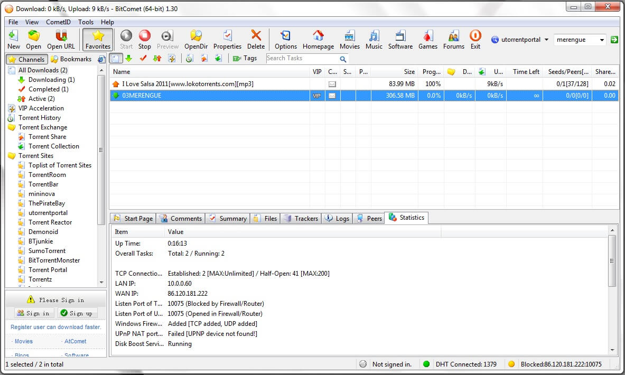Select the 03MERENGUE task row
The height and width of the screenshot is (375, 625).
(x=364, y=96)
